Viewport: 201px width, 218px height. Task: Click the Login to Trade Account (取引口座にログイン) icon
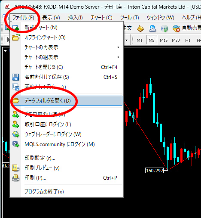coord(15,125)
